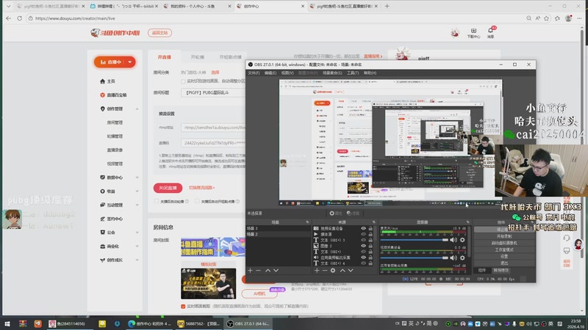Check 关播后自动轮播 checkbox
Viewport: 588px width, 330px height.
pos(157,201)
